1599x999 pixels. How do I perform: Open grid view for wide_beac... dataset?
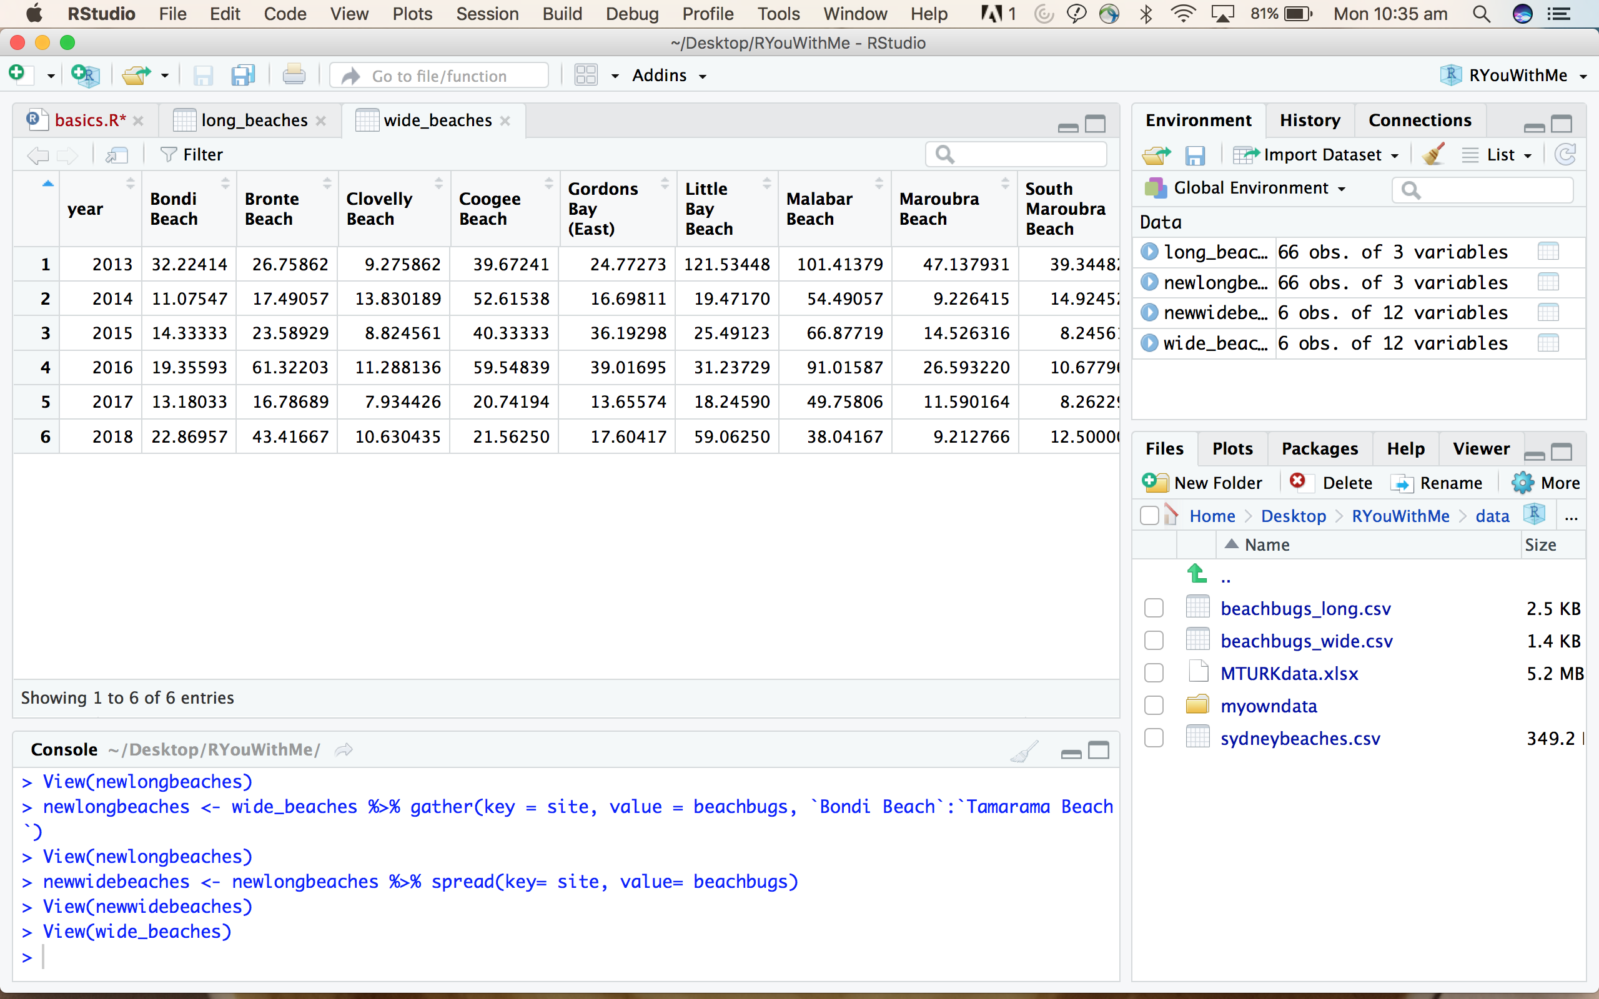(1547, 343)
